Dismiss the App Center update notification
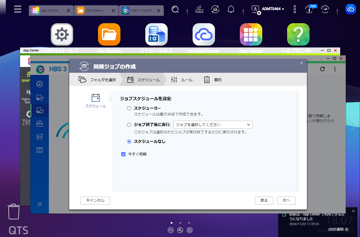This screenshot has width=360, height=237. (353, 211)
